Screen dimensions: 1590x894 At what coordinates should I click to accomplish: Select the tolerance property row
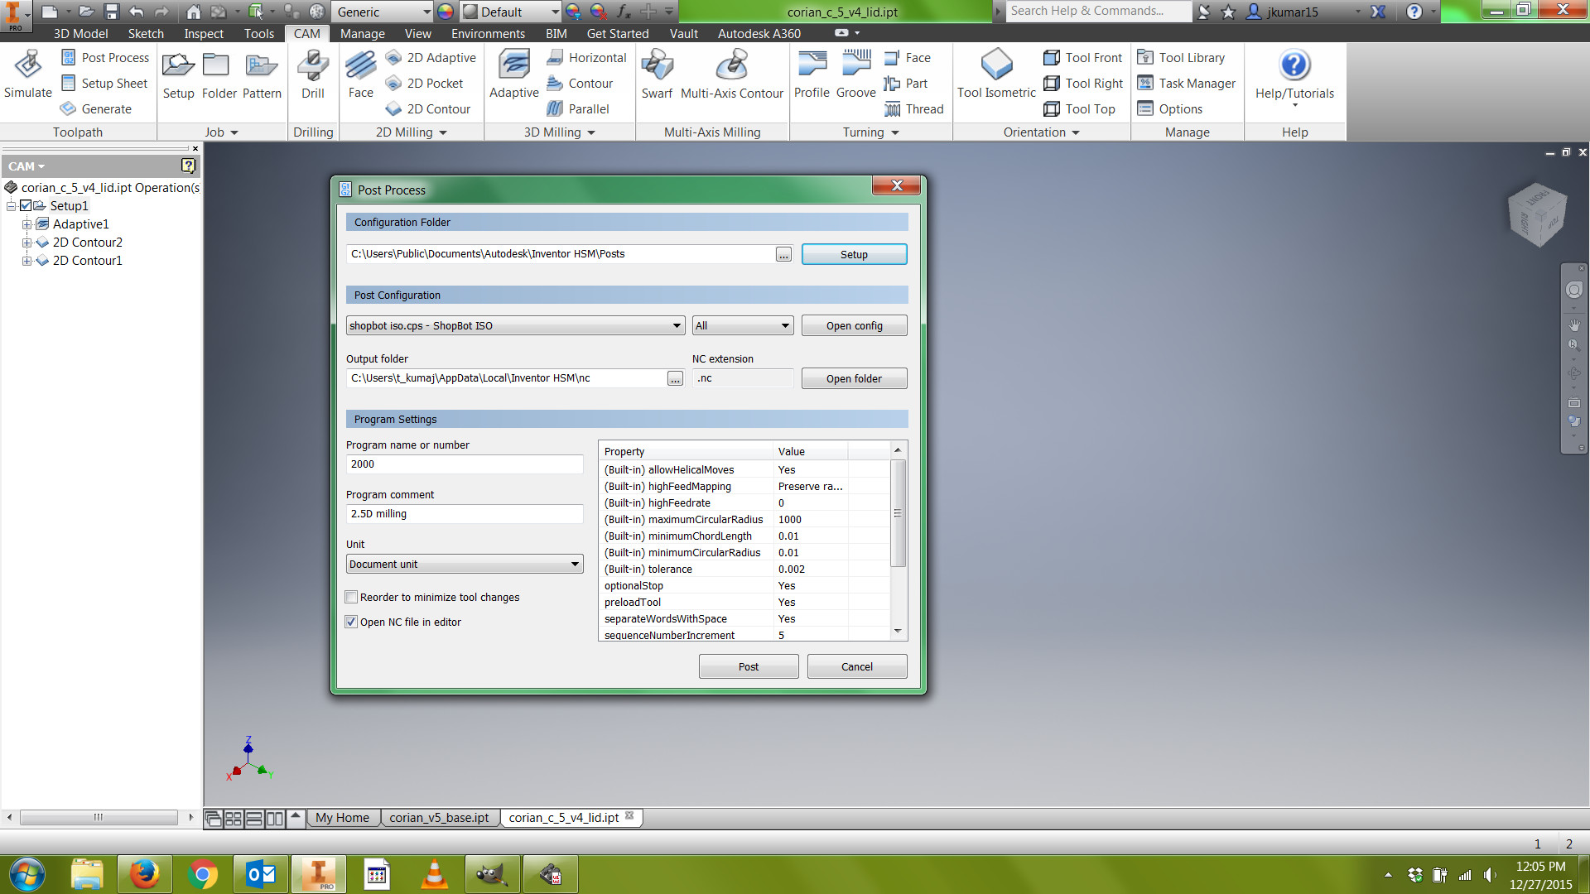744,570
